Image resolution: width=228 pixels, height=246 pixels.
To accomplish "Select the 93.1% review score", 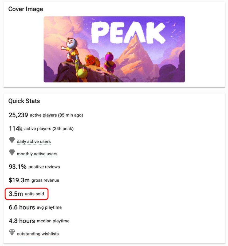I will pos(18,167).
